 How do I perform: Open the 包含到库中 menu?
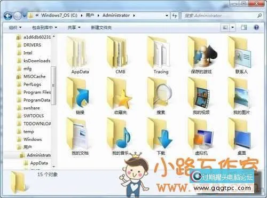(x=44, y=27)
